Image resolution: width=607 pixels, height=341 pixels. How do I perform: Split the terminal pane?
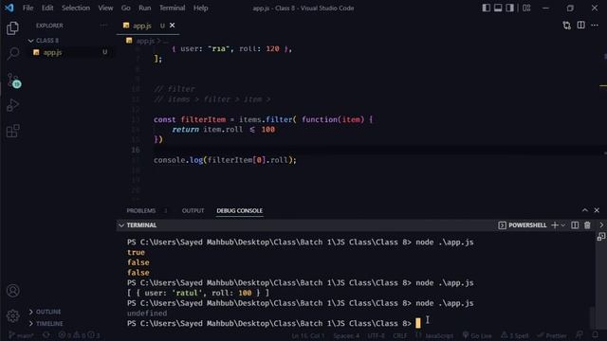click(575, 225)
